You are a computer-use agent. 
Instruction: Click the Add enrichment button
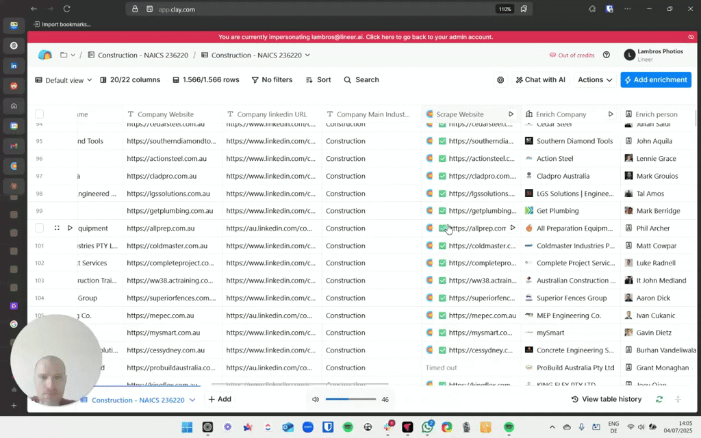[x=655, y=80]
